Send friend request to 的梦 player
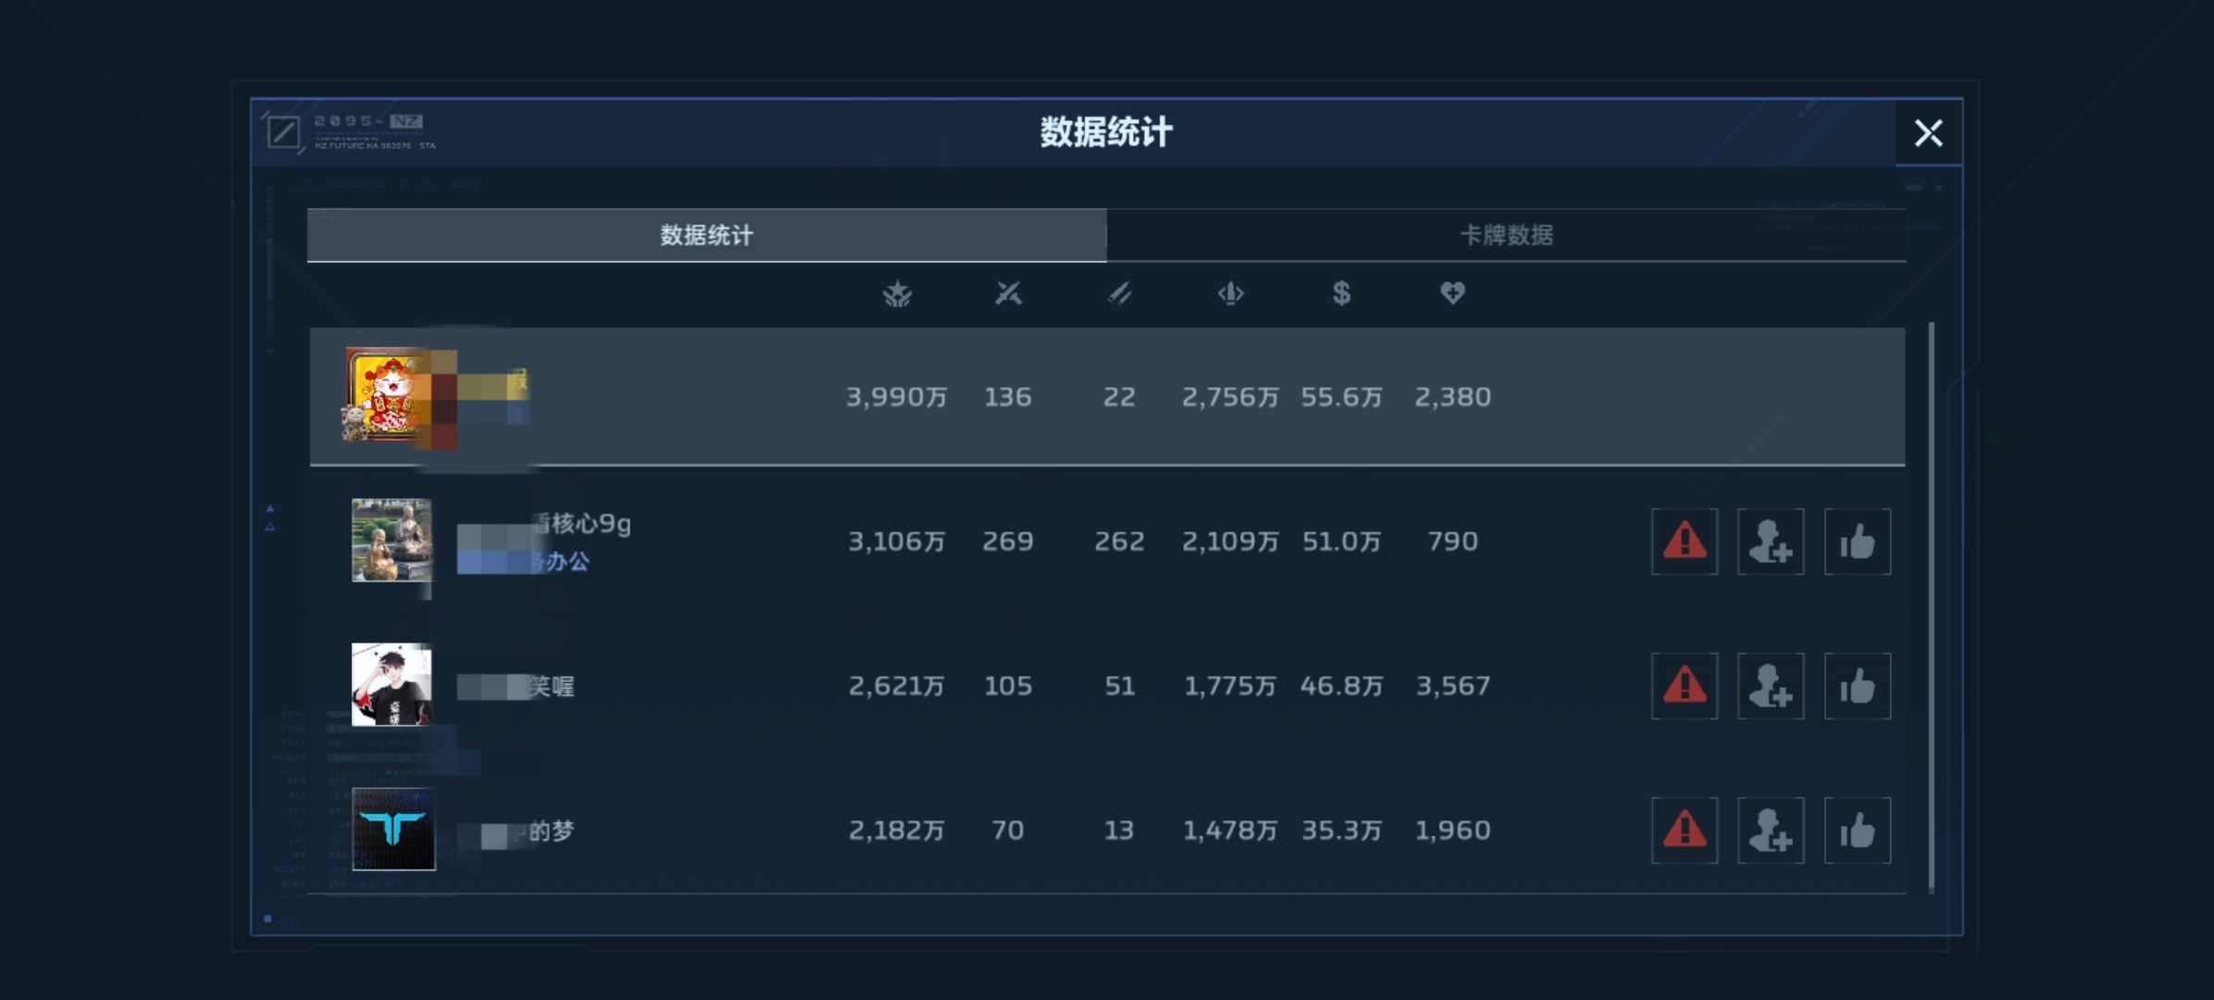This screenshot has height=1000, width=2214. (x=1771, y=831)
